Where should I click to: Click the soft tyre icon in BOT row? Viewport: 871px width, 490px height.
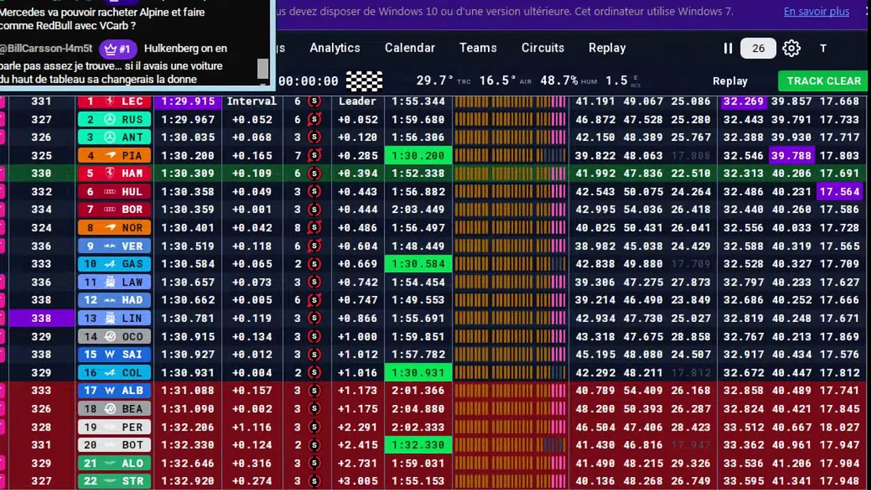314,445
